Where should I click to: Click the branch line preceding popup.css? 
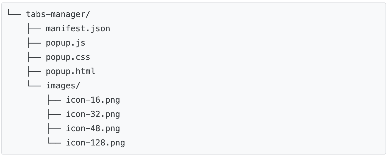[x=34, y=57]
